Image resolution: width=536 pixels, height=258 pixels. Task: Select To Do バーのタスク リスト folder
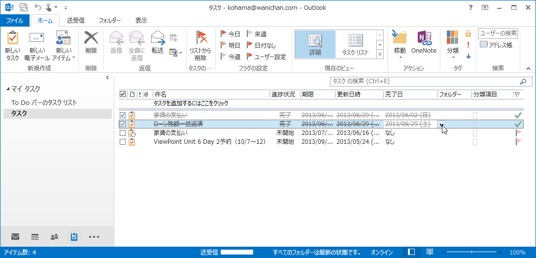[44, 102]
